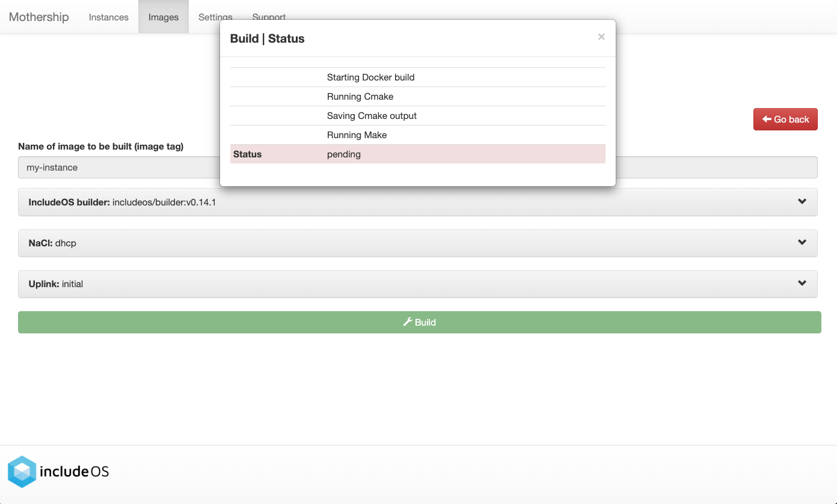
Task: Click the 'pending' status value
Action: 344,154
